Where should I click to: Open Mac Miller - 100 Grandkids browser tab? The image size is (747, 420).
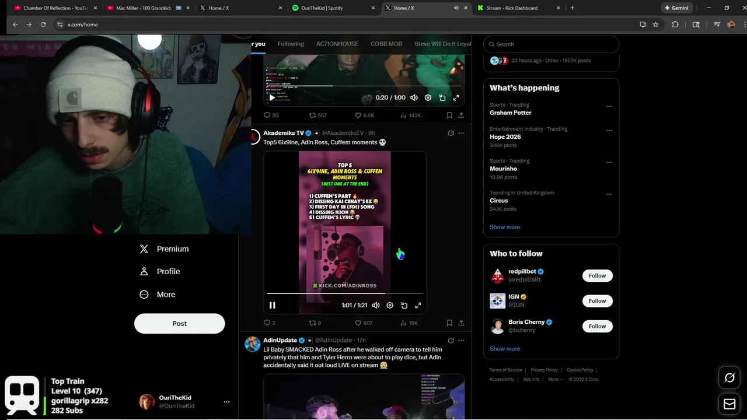coord(147,8)
